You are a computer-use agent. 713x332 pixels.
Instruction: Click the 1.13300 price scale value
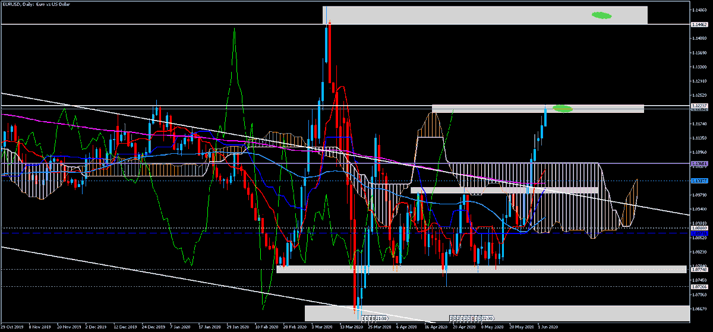point(699,67)
